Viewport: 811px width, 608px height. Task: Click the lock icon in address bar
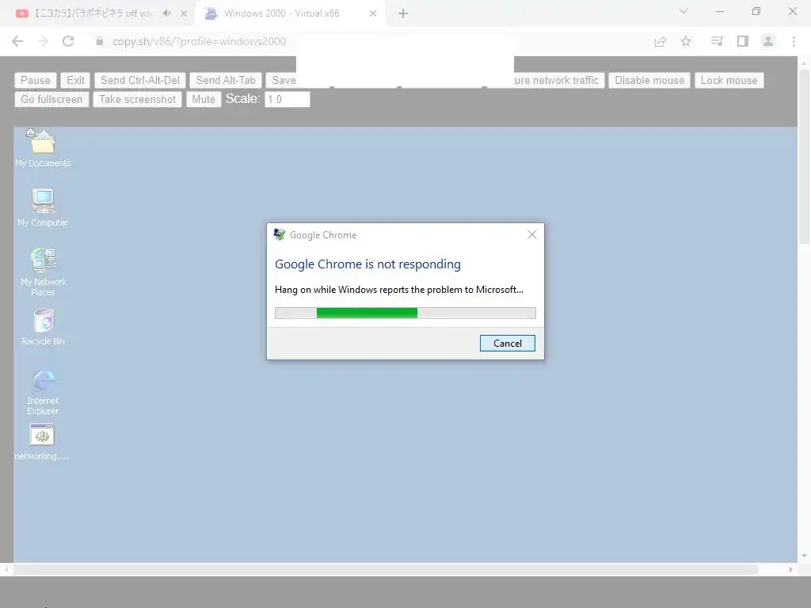pos(100,41)
